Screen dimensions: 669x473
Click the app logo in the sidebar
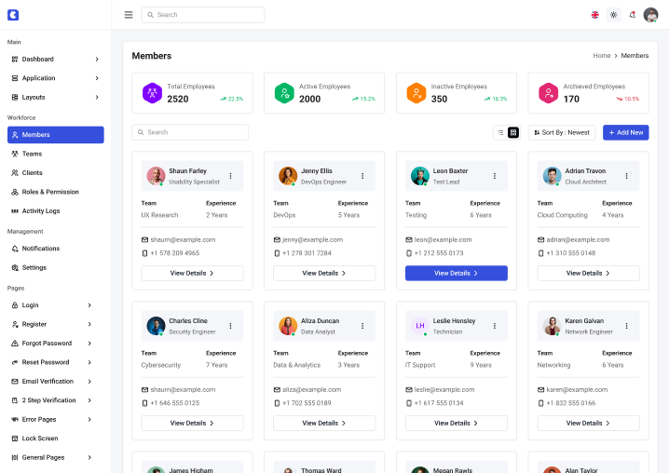pos(13,15)
